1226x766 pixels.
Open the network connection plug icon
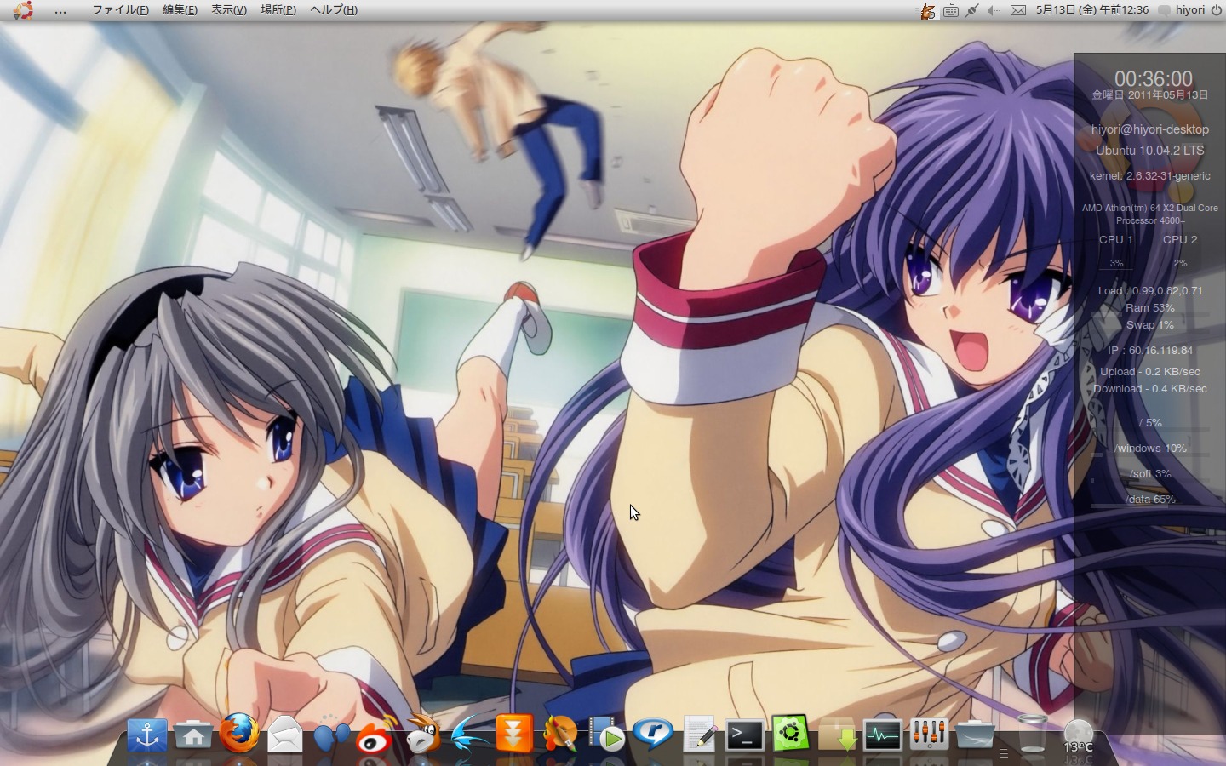tap(971, 10)
